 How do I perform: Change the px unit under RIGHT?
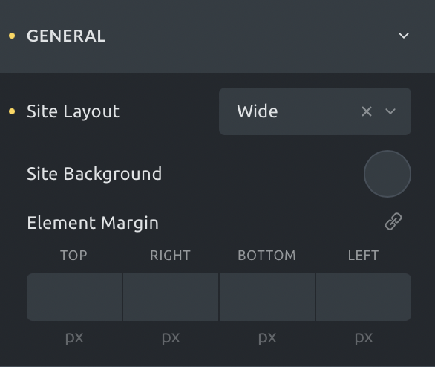(x=171, y=338)
